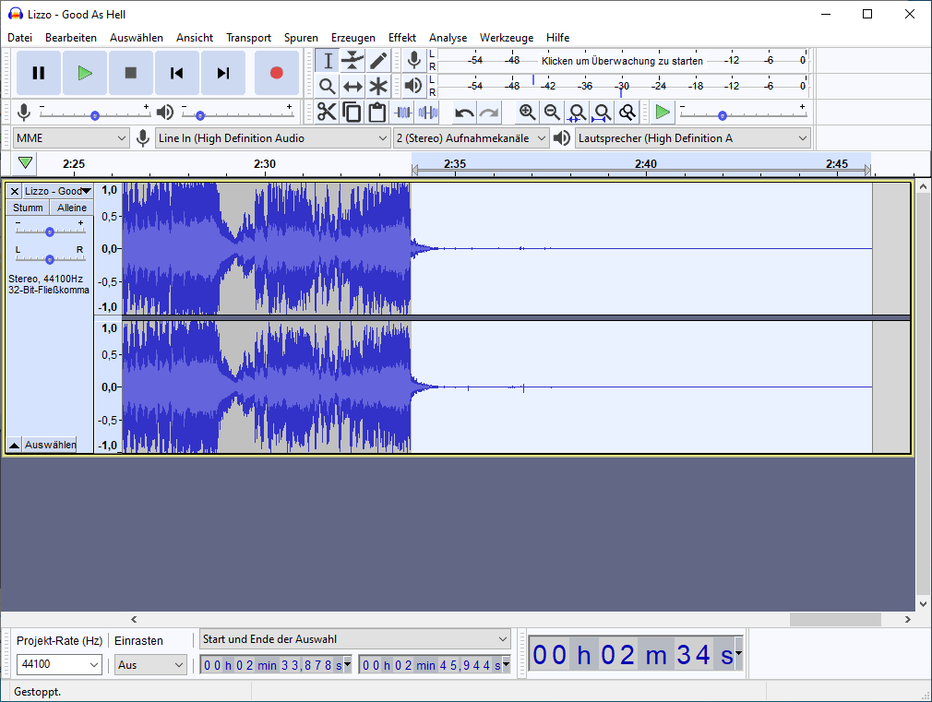
Task: Click the Cut scissors icon
Action: click(327, 113)
